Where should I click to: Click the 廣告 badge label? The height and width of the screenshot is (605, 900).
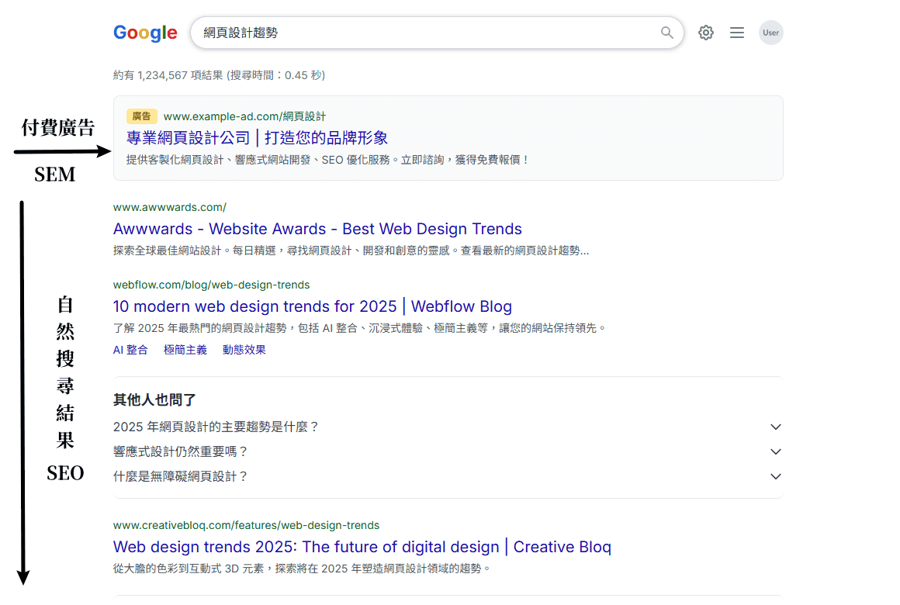pos(141,116)
